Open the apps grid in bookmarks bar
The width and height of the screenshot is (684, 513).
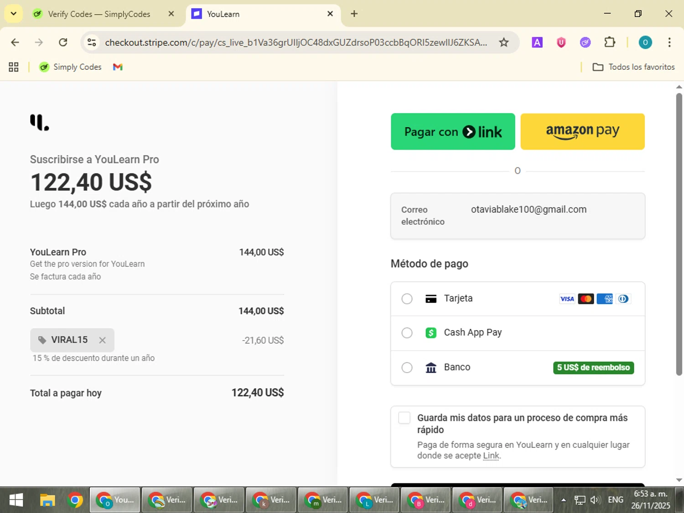coord(14,67)
